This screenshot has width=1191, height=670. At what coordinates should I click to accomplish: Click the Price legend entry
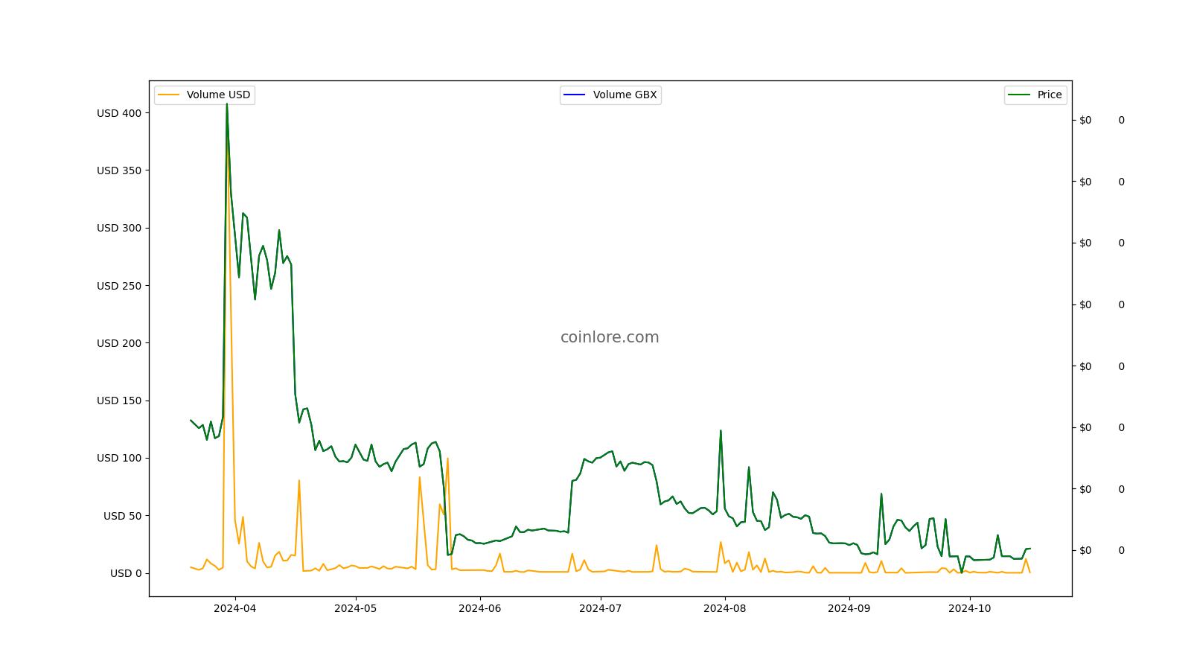point(1035,95)
